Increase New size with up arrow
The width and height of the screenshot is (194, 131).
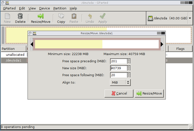(129, 67)
